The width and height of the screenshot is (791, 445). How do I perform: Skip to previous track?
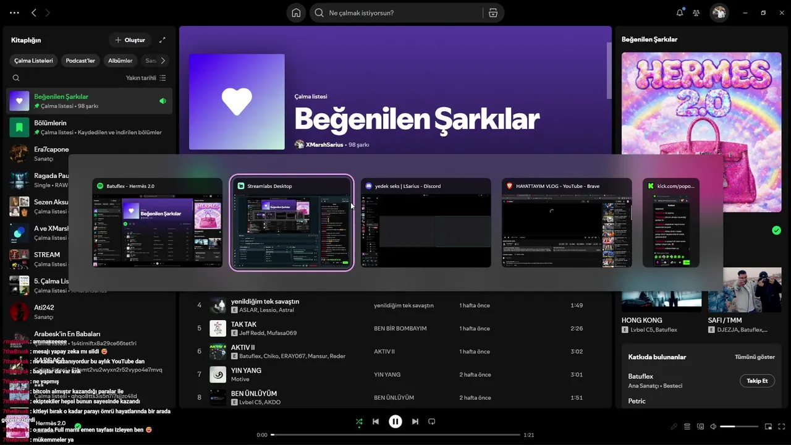[376, 422]
